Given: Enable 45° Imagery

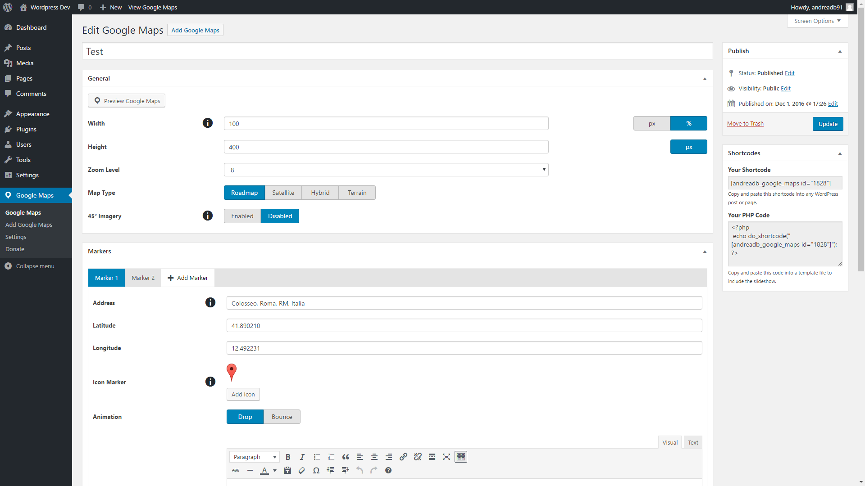Looking at the screenshot, I should pyautogui.click(x=242, y=216).
